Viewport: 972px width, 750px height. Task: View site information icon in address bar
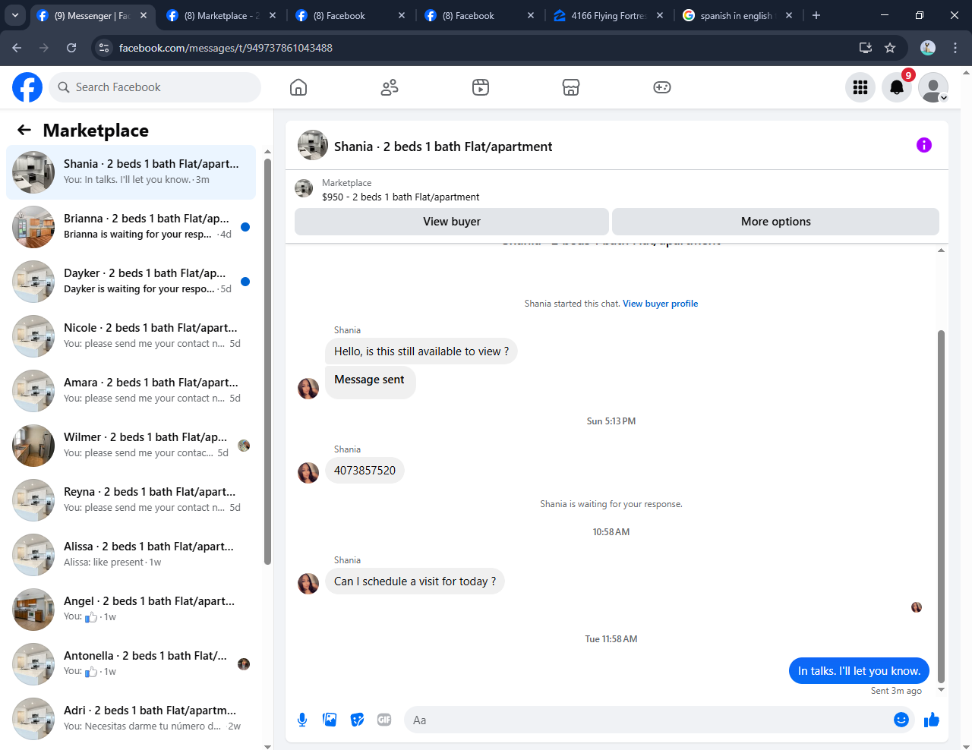click(x=105, y=48)
